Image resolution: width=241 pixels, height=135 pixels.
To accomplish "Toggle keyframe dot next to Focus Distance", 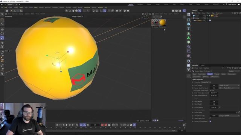I will click(x=193, y=108).
